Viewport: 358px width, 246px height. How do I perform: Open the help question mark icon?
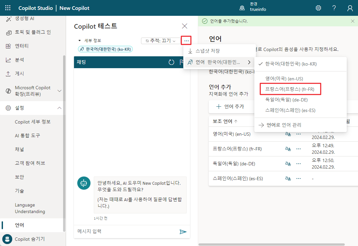[x=334, y=8]
